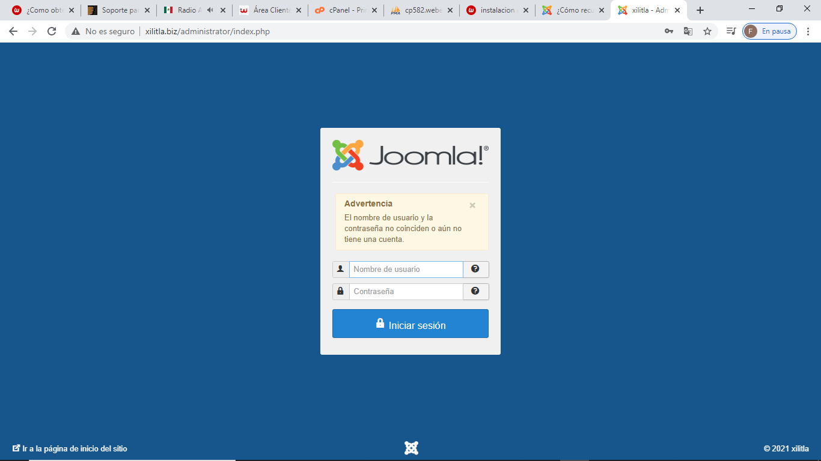The image size is (821, 461).
Task: Reload the page with refresh icon
Action: [52, 31]
